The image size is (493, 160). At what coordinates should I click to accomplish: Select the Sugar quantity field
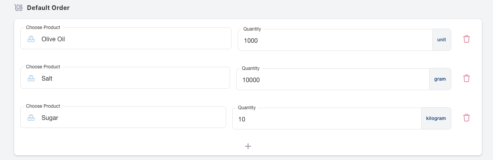(327, 119)
